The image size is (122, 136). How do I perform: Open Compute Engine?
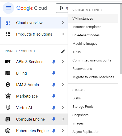(31, 119)
